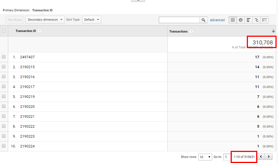This screenshot has width=278, height=163.
Task: Check the row for transaction 2190222
Action: 4,126
